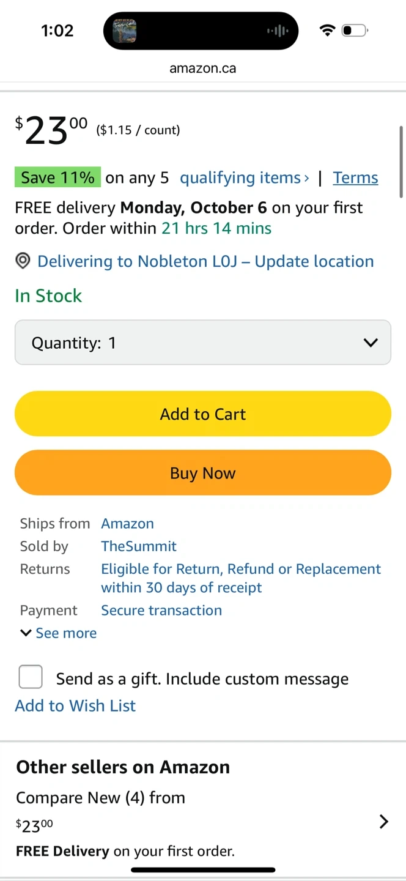The image size is (406, 881).
Task: Open the Terms link
Action: click(x=355, y=178)
